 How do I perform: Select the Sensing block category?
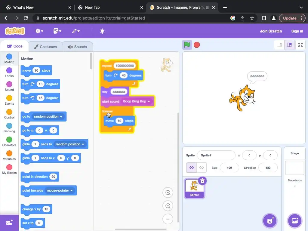pyautogui.click(x=9, y=128)
